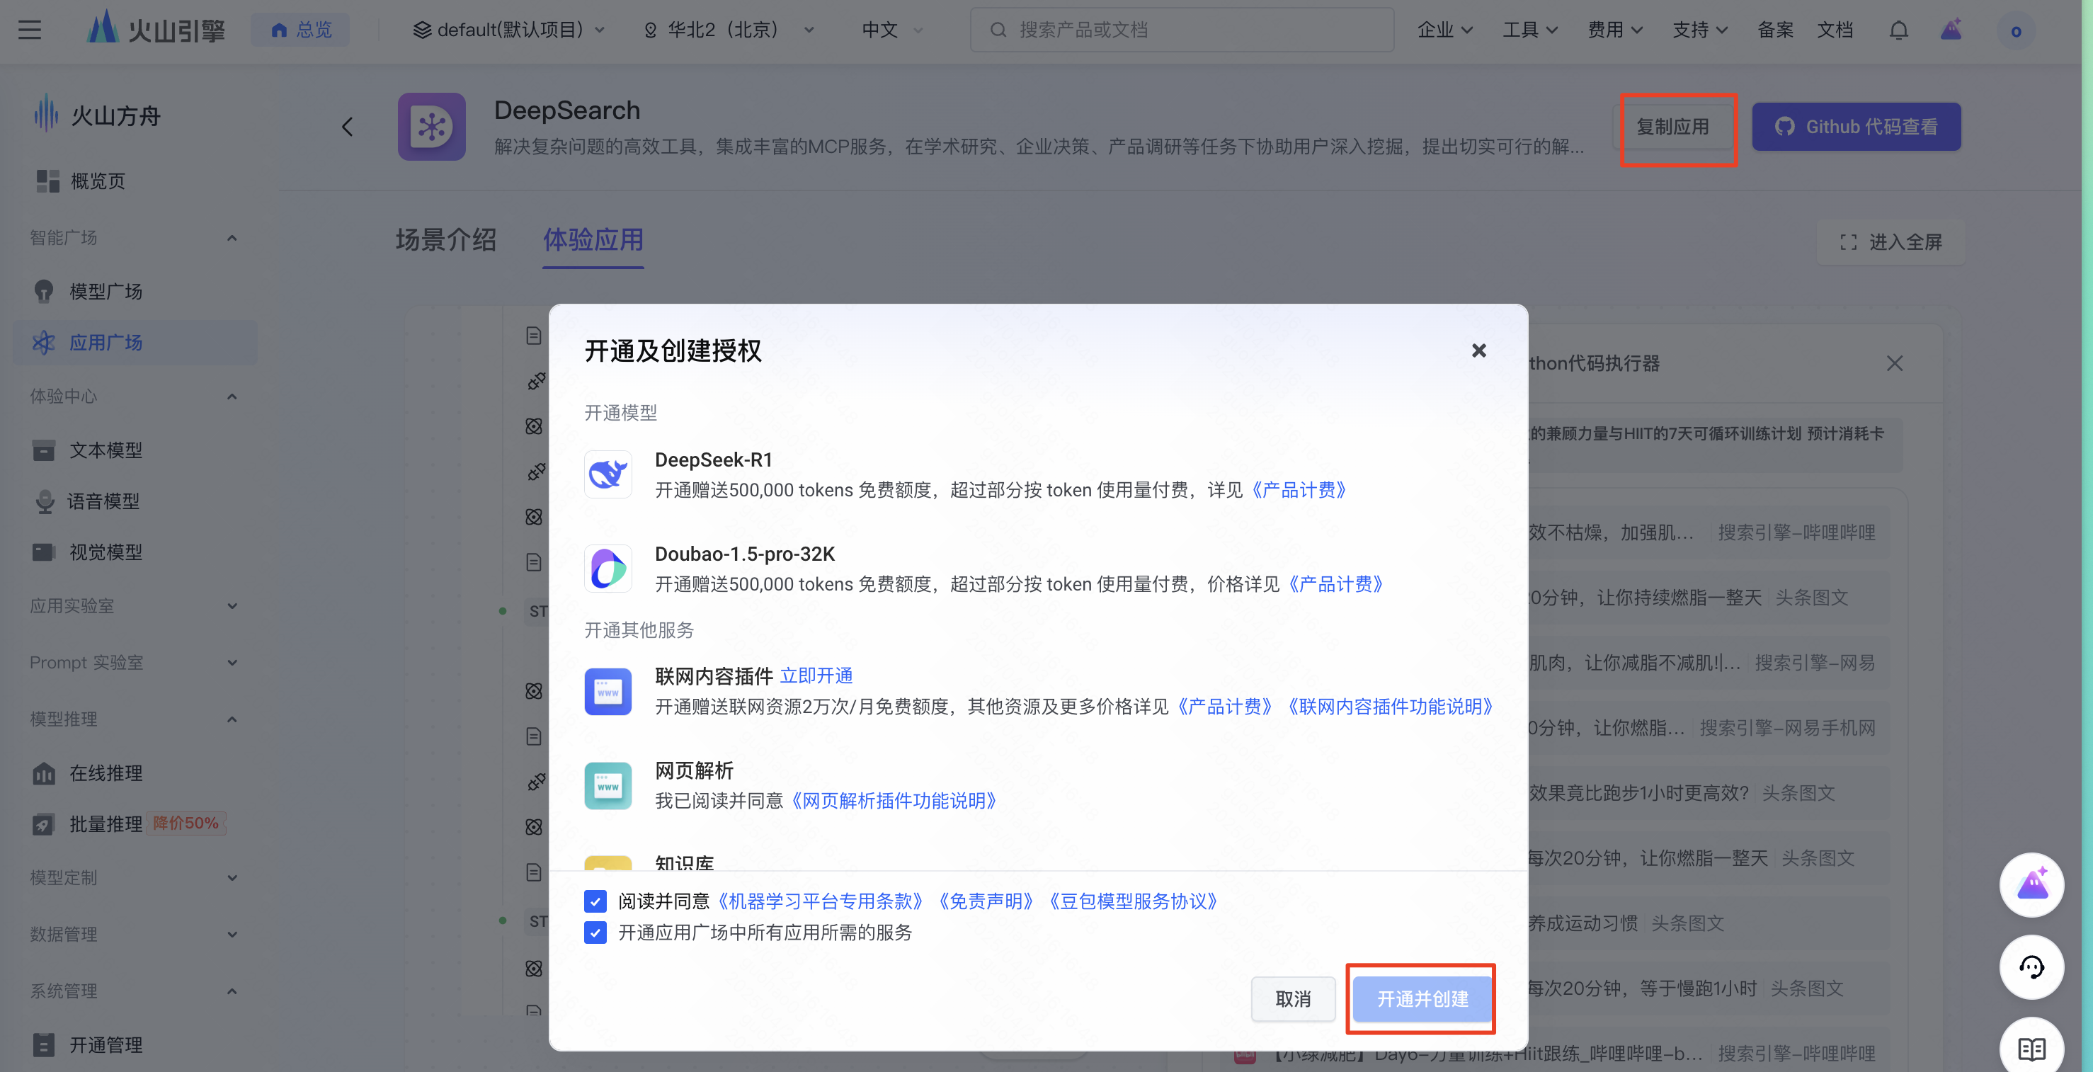Open the notification bell
The image size is (2093, 1072).
pyautogui.click(x=1898, y=30)
